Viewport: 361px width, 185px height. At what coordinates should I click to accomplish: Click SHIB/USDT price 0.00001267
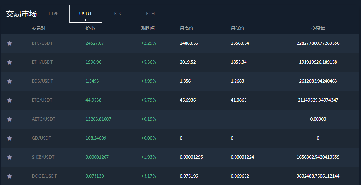pyautogui.click(x=97, y=157)
